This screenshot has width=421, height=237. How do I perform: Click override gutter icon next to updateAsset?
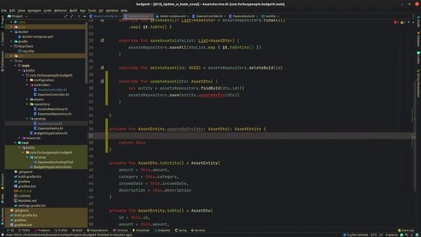(x=102, y=81)
